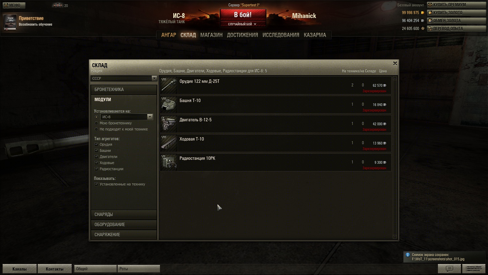Open the Случайный бой battle type dropdown
Screen dimensions: 488x275
pyautogui.click(x=243, y=24)
